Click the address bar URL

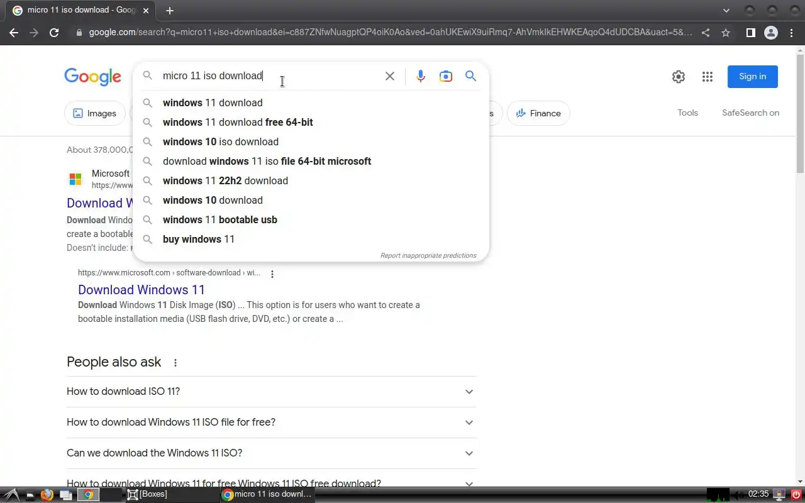click(390, 33)
